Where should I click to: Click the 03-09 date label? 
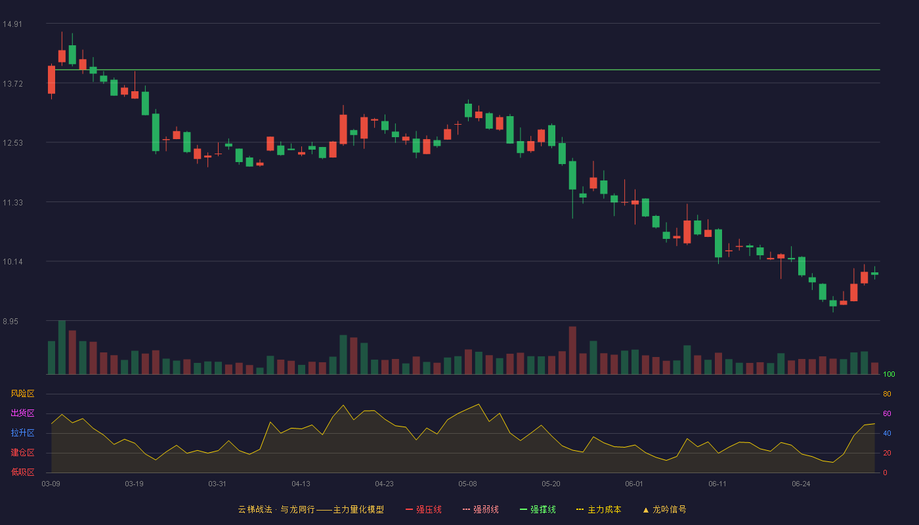coord(51,484)
